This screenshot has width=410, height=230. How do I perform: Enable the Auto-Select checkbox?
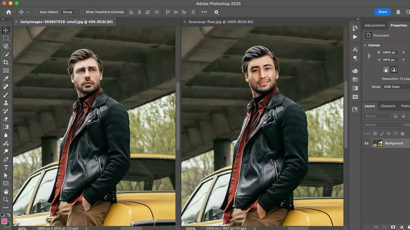tap(36, 12)
